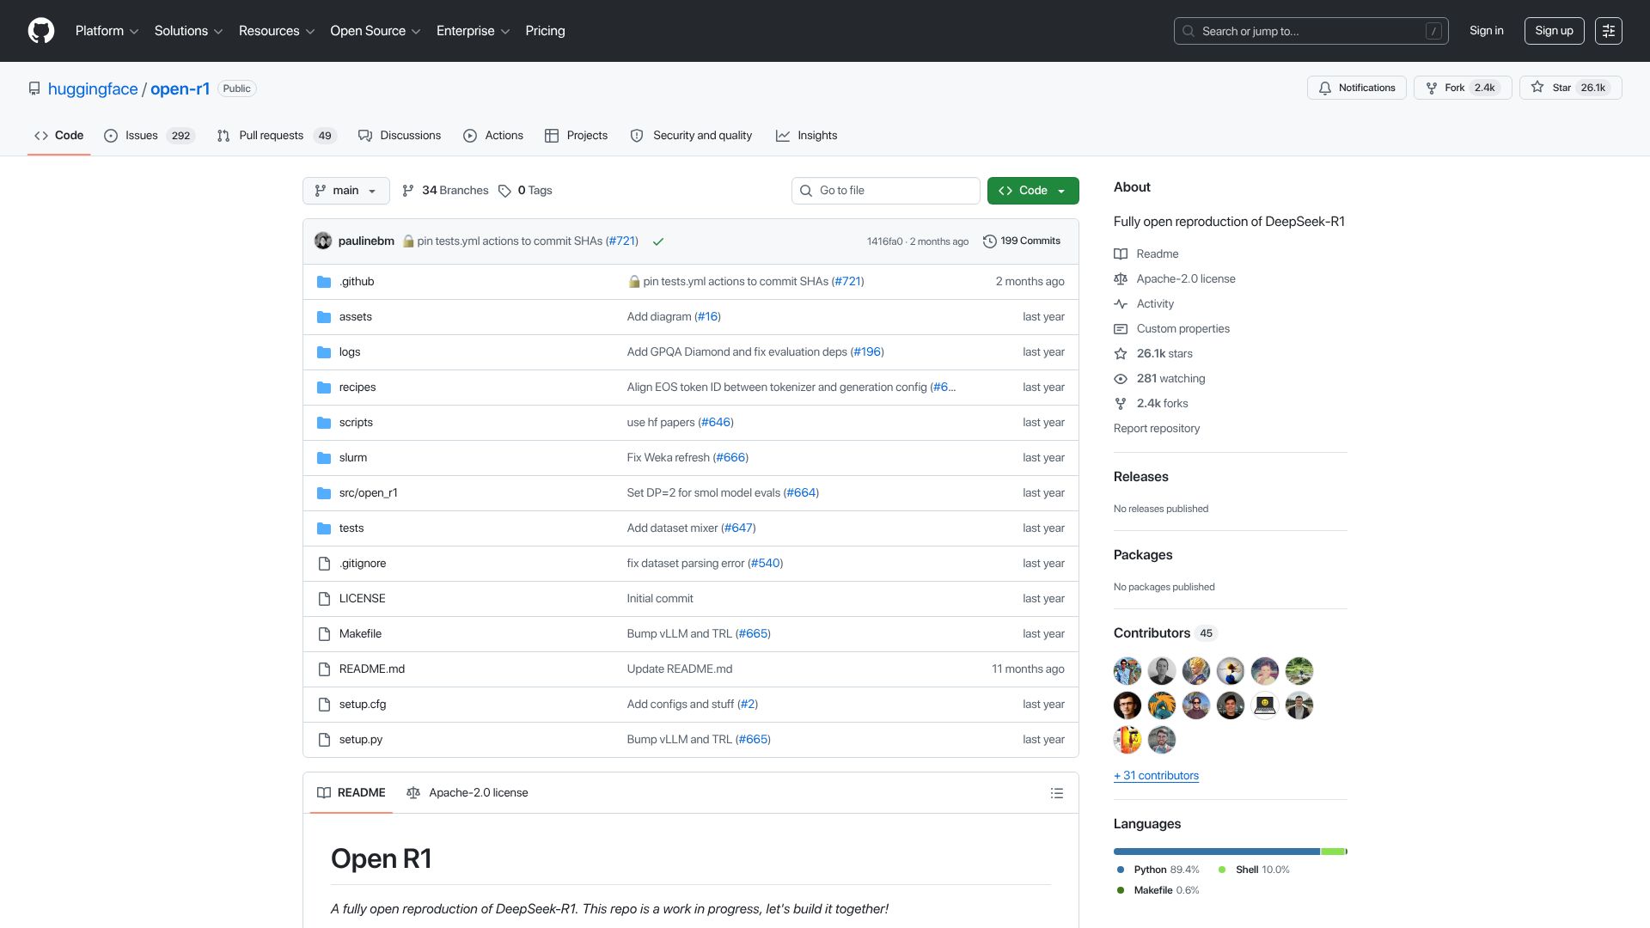The height and width of the screenshot is (928, 1650).
Task: Open the huggingface owner link
Action: pos(93,89)
